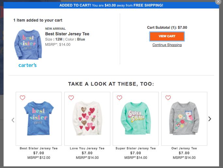View the Love You hearts tee image

coord(87,118)
